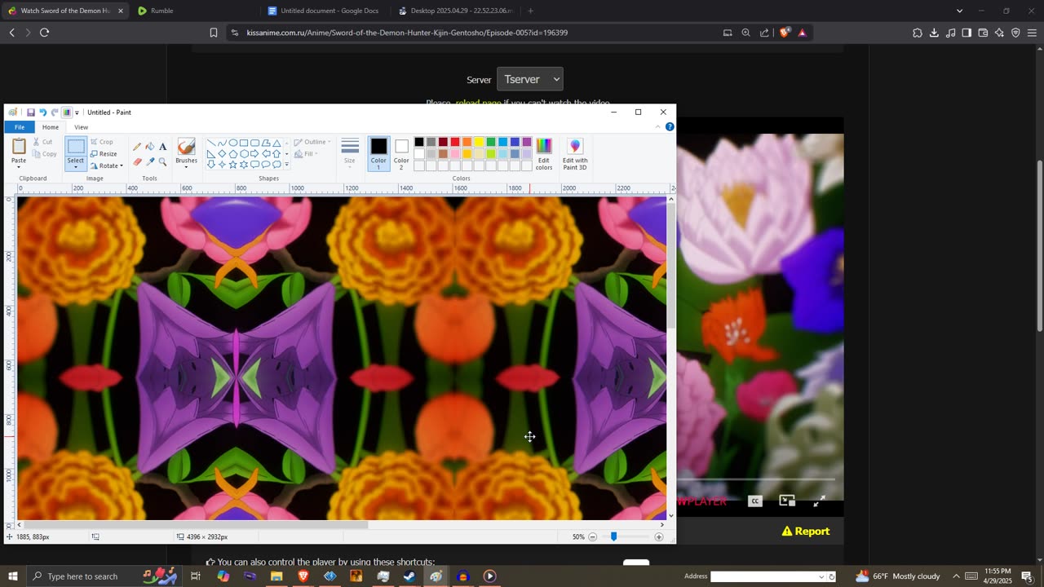1044x587 pixels.
Task: Open the shape Outline dropdown
Action: [312, 142]
